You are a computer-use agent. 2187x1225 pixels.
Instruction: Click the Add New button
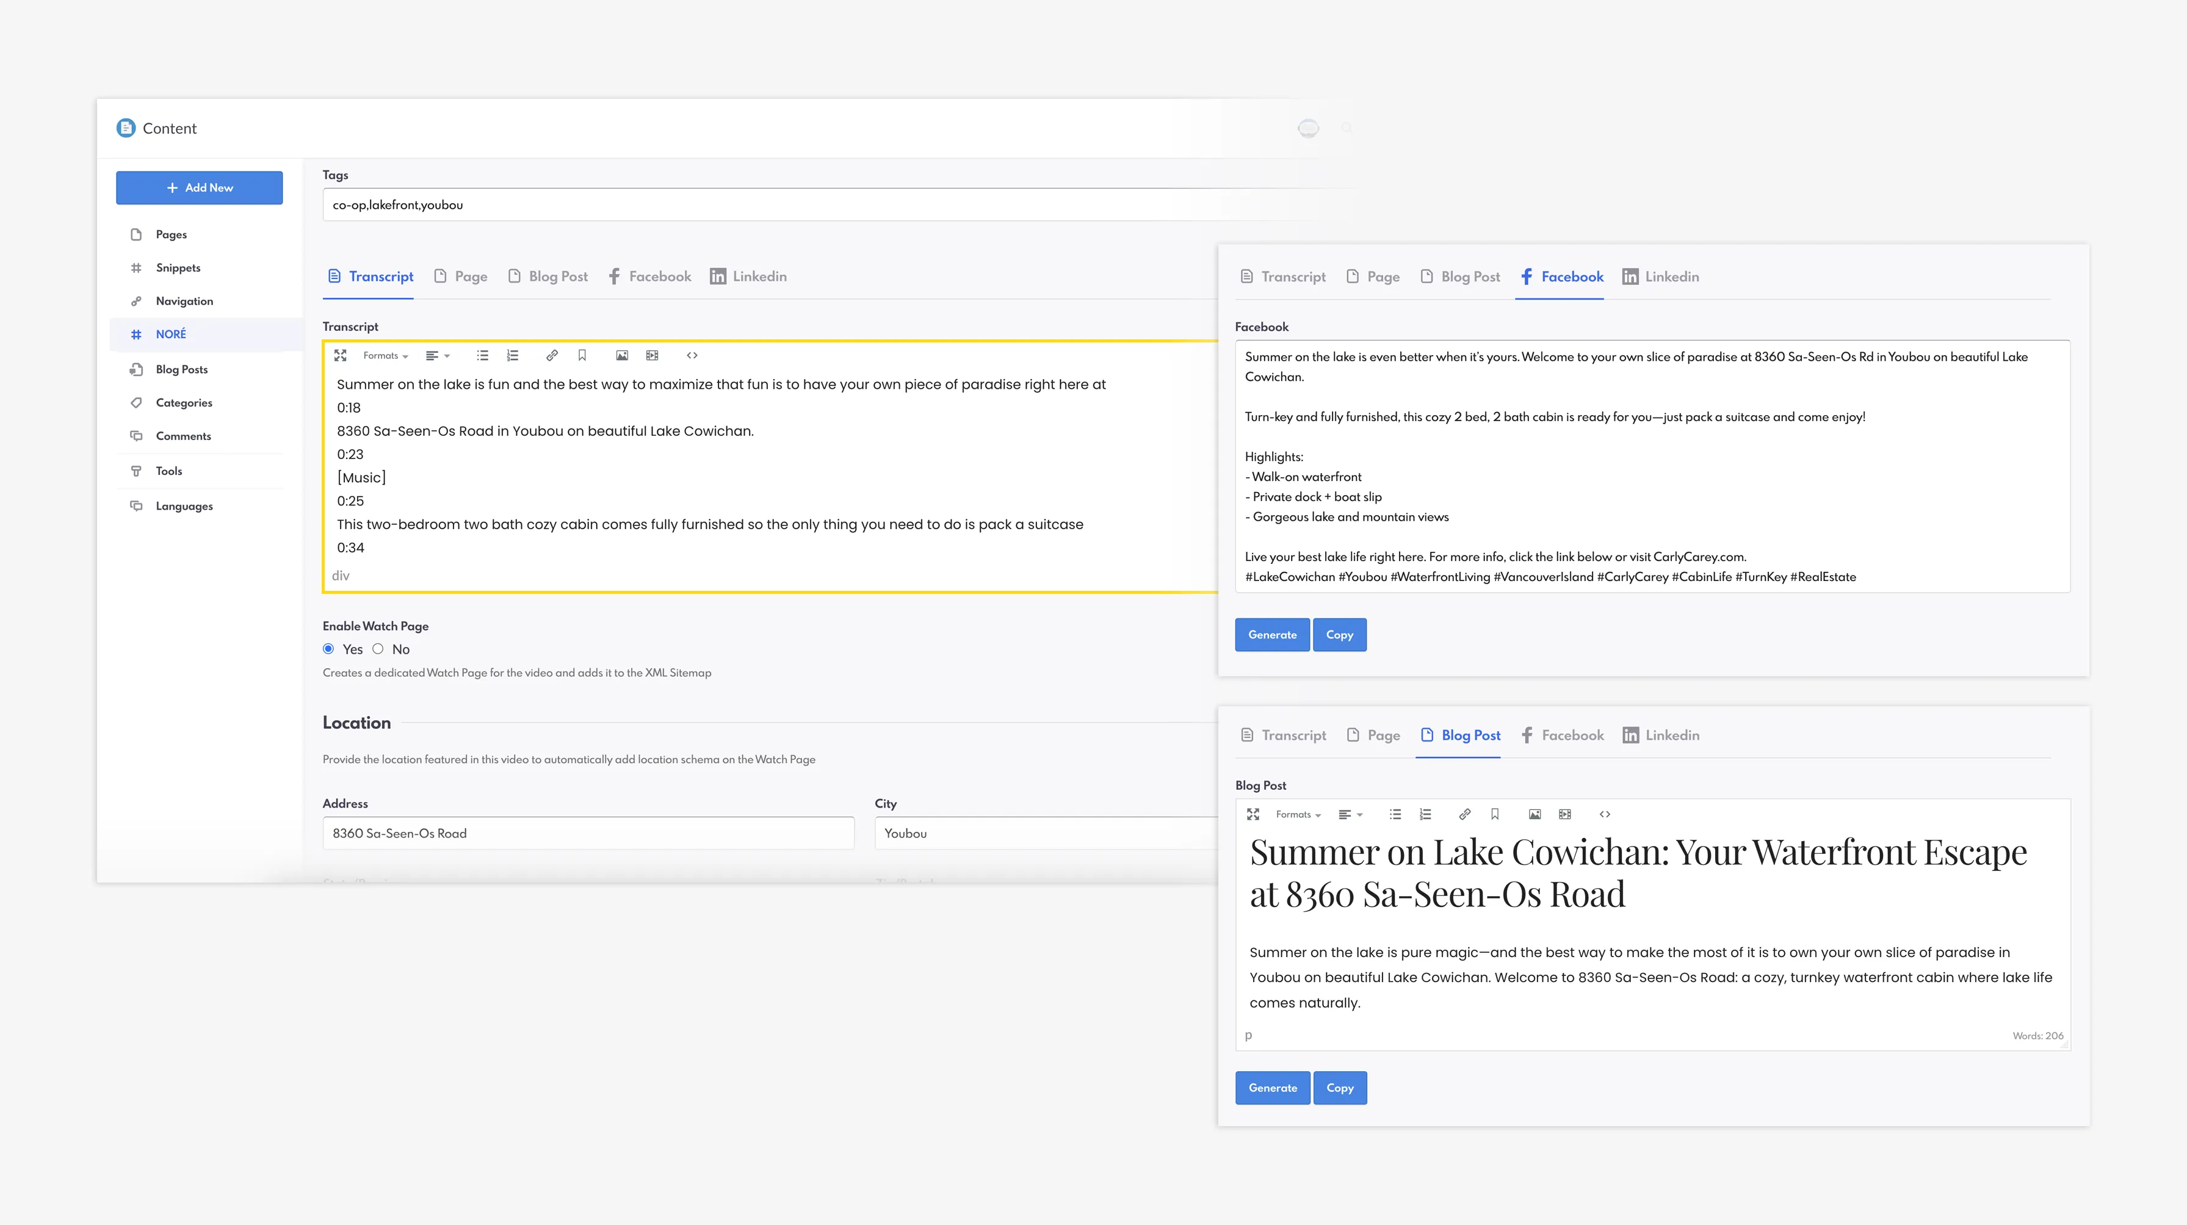[198, 187]
